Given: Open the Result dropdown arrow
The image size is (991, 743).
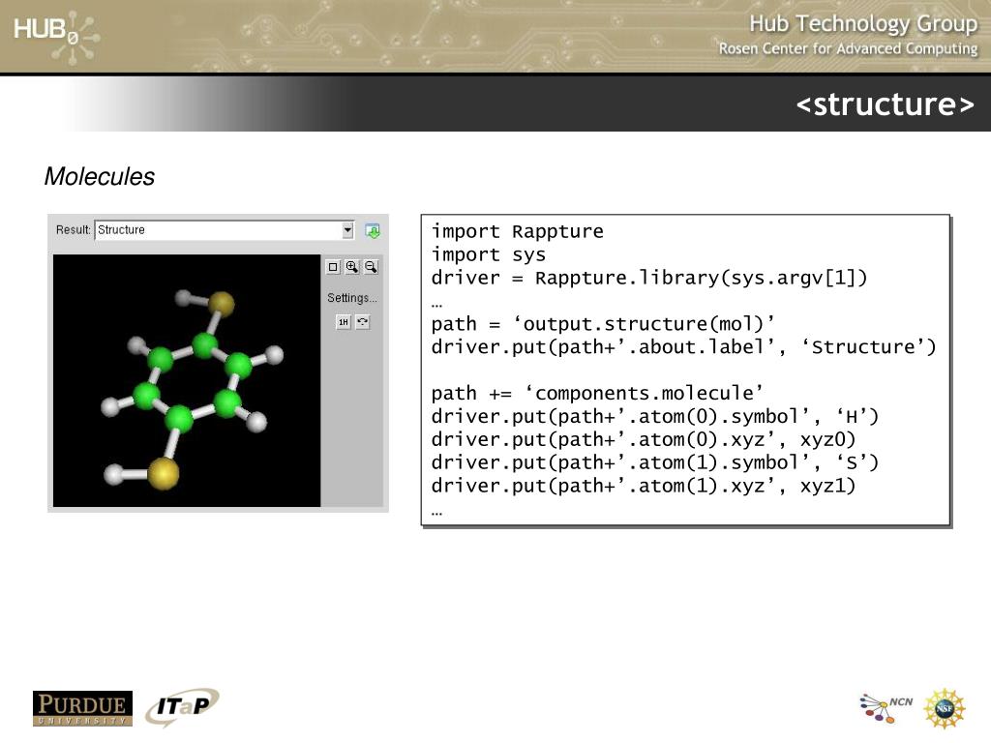Looking at the screenshot, I should [347, 230].
